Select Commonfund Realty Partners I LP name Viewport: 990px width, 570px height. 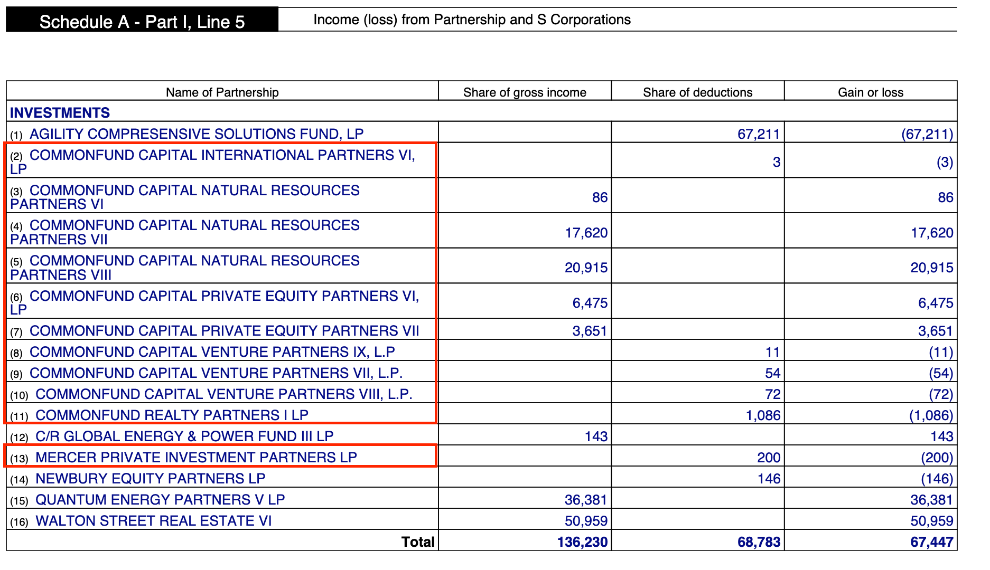pos(172,415)
